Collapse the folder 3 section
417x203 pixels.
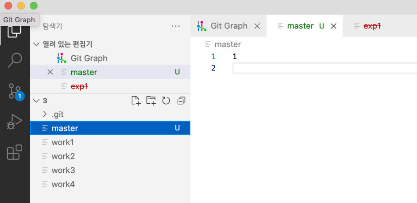click(36, 101)
